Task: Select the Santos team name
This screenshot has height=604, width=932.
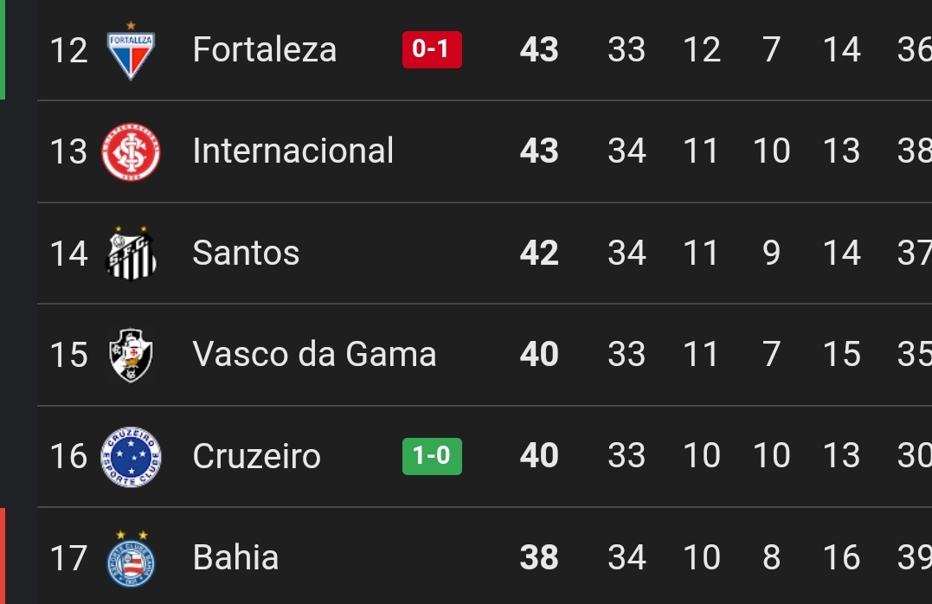Action: click(x=246, y=254)
